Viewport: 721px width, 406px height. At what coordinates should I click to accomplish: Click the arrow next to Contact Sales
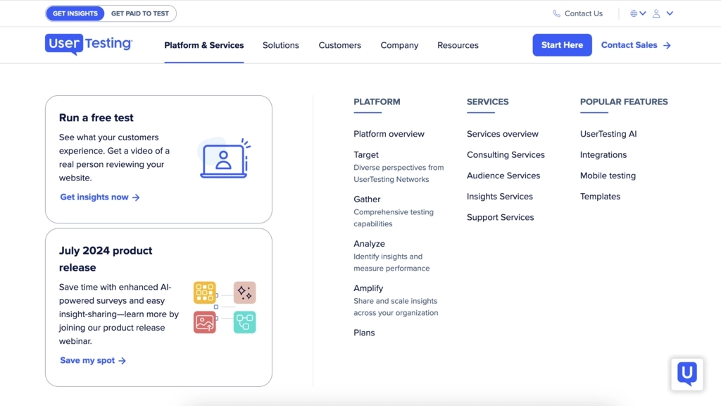click(667, 45)
